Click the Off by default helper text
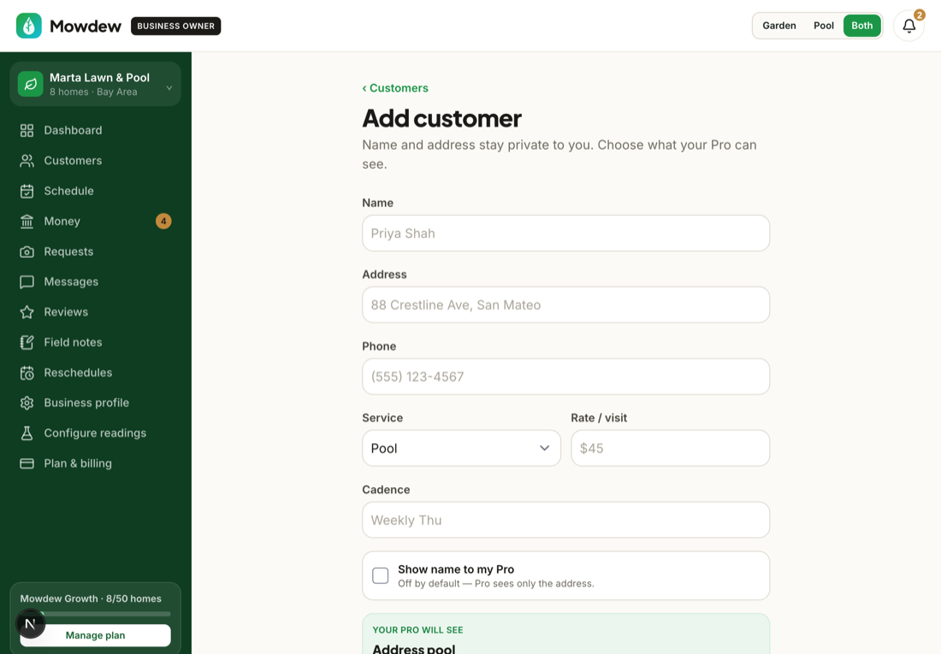941x654 pixels. click(495, 584)
